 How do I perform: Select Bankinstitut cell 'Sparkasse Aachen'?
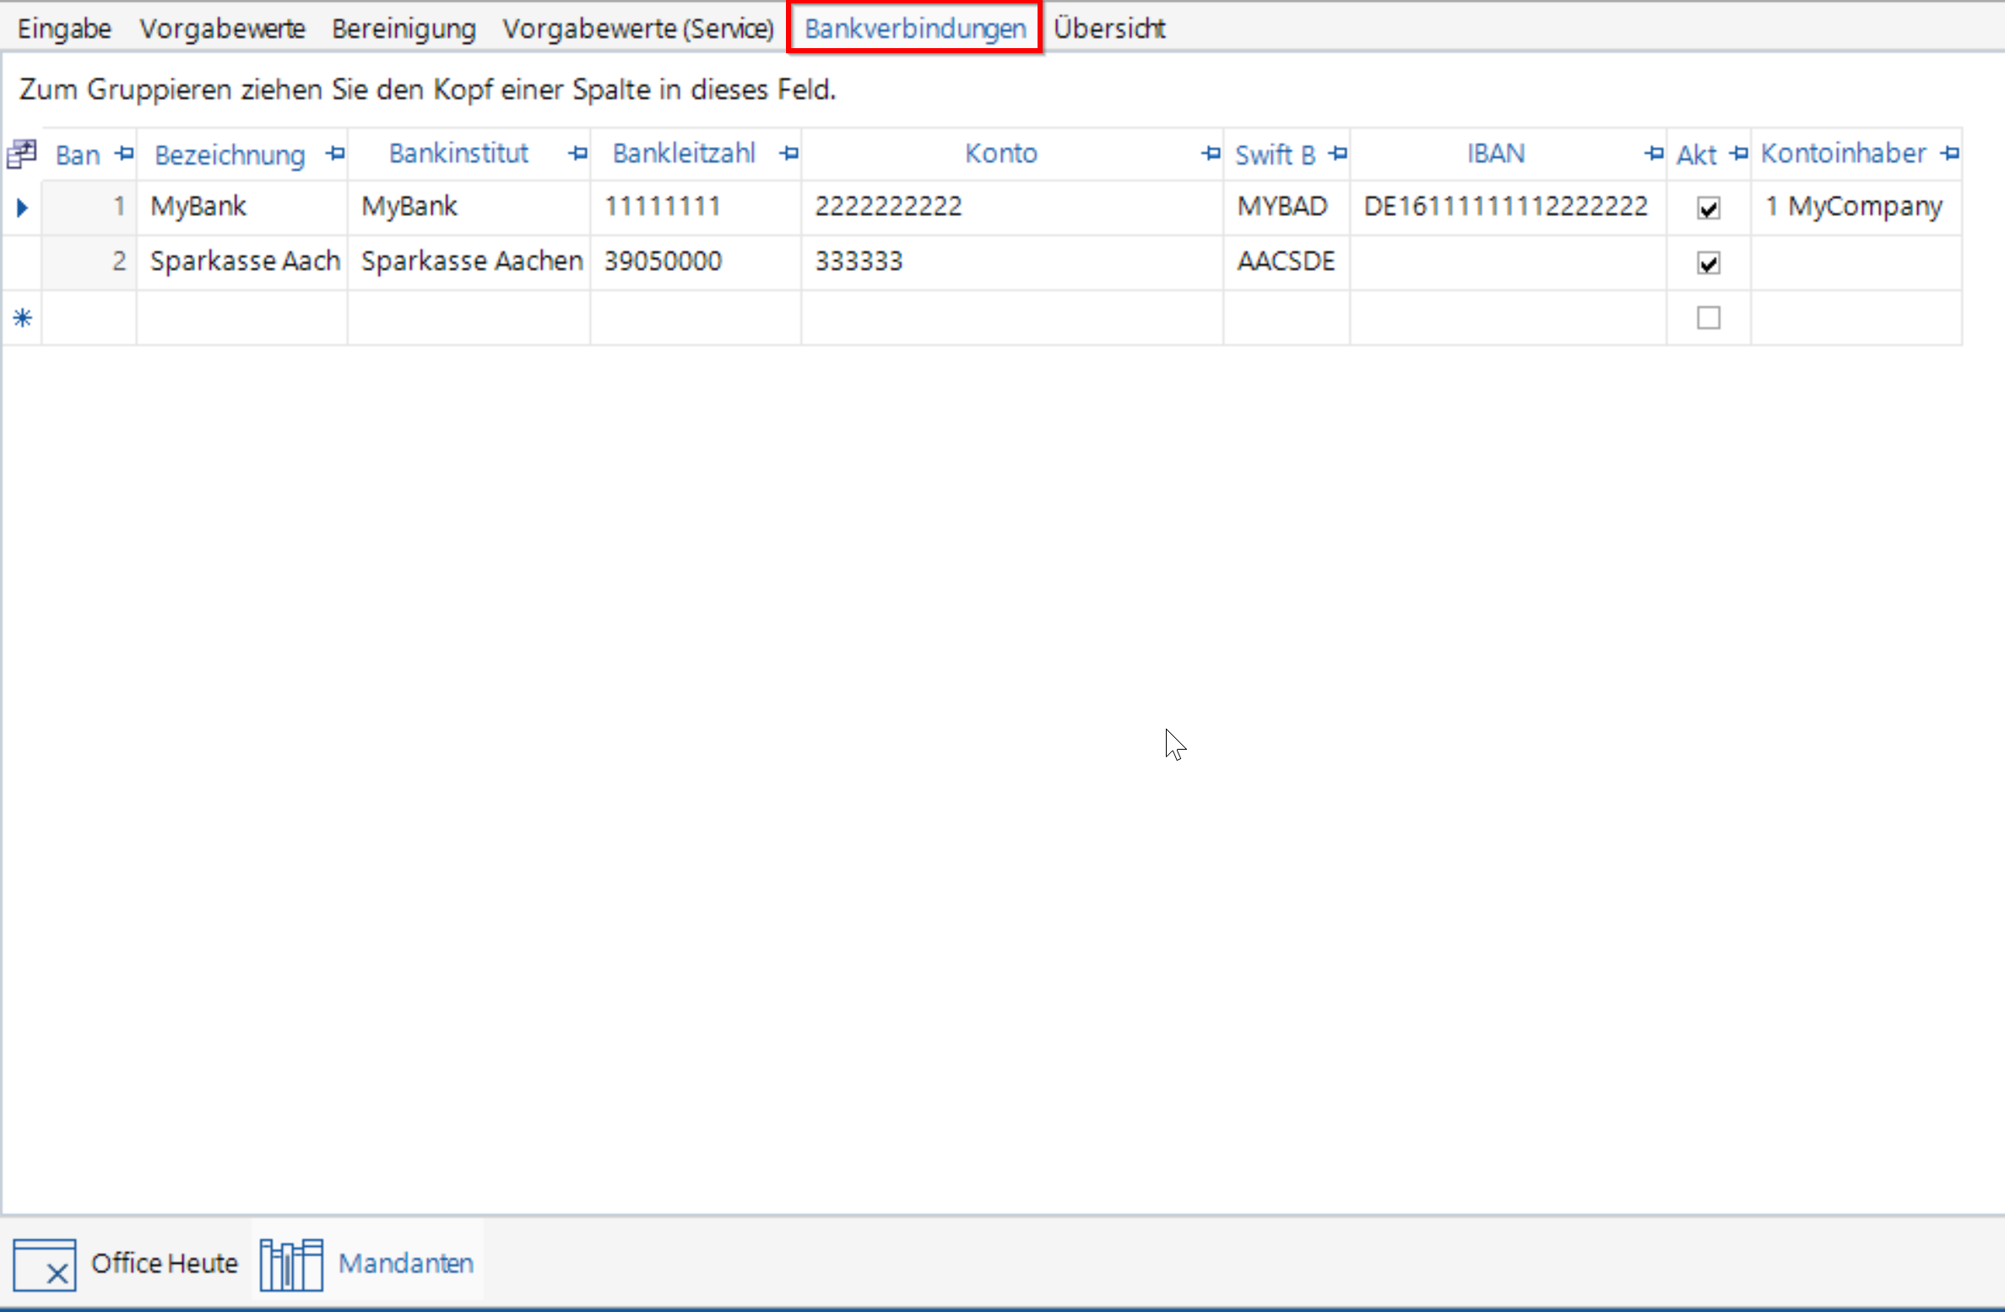(x=469, y=262)
